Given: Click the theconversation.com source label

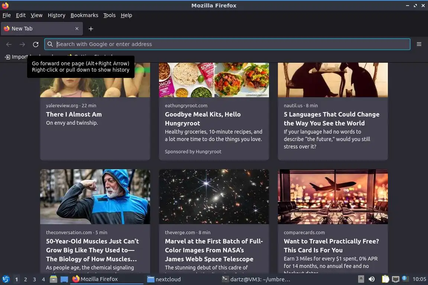Looking at the screenshot, I should coord(69,232).
